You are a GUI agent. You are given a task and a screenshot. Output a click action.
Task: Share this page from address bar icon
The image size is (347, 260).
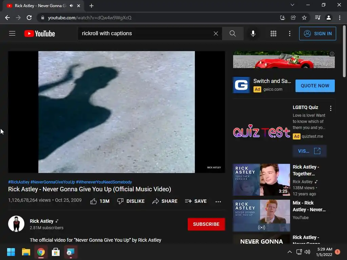[293, 18]
